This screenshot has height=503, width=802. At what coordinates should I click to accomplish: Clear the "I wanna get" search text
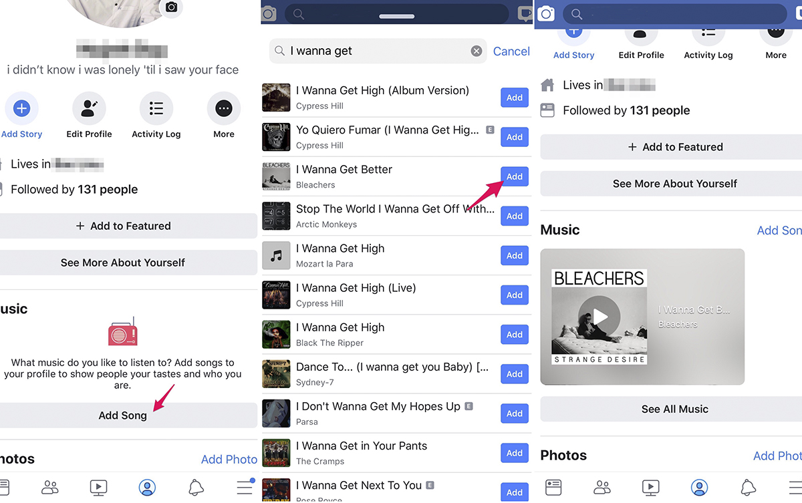(476, 51)
